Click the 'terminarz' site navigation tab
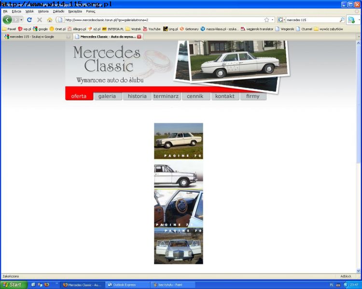Image resolution: width=362 pixels, height=289 pixels. coord(166,96)
